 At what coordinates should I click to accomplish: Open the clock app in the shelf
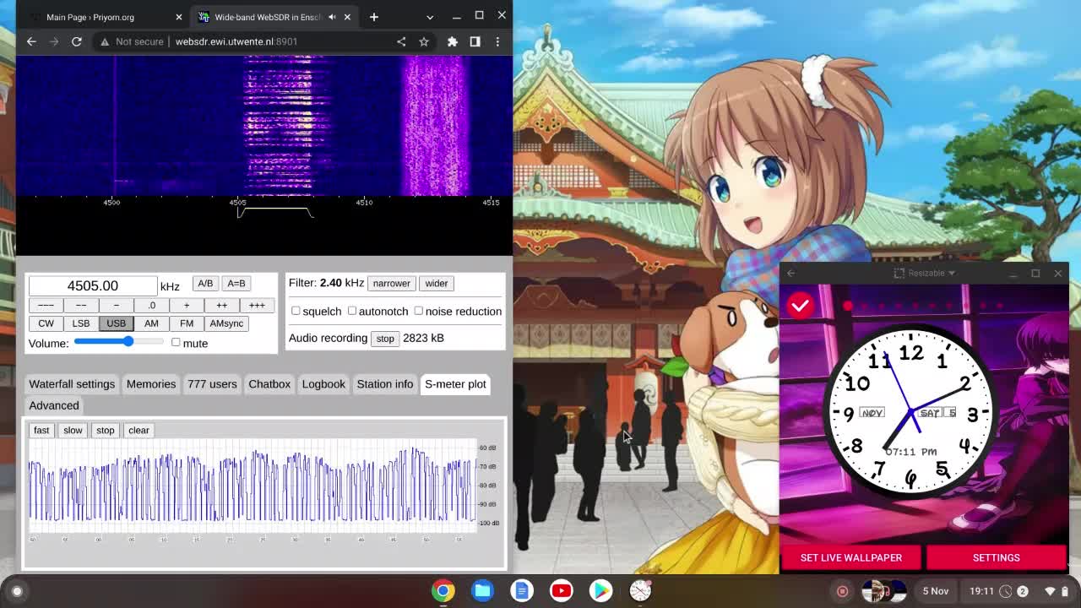pos(640,591)
